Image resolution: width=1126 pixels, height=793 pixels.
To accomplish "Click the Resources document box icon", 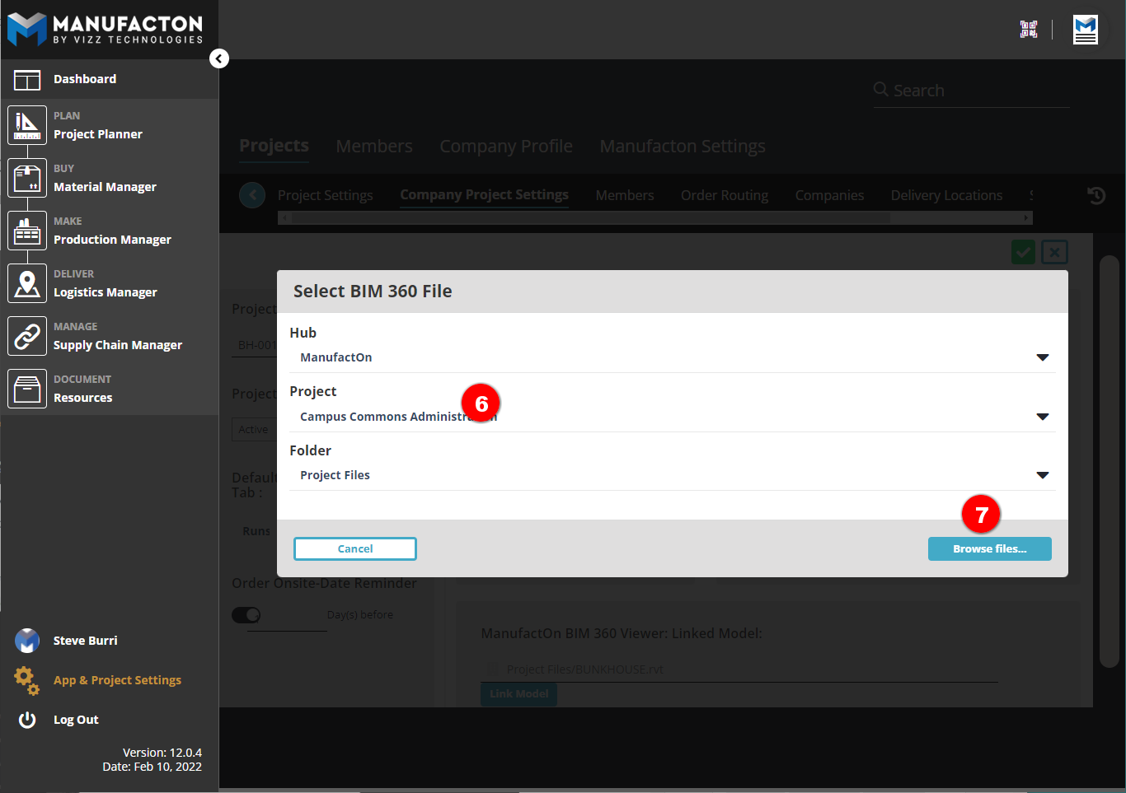I will pos(27,389).
